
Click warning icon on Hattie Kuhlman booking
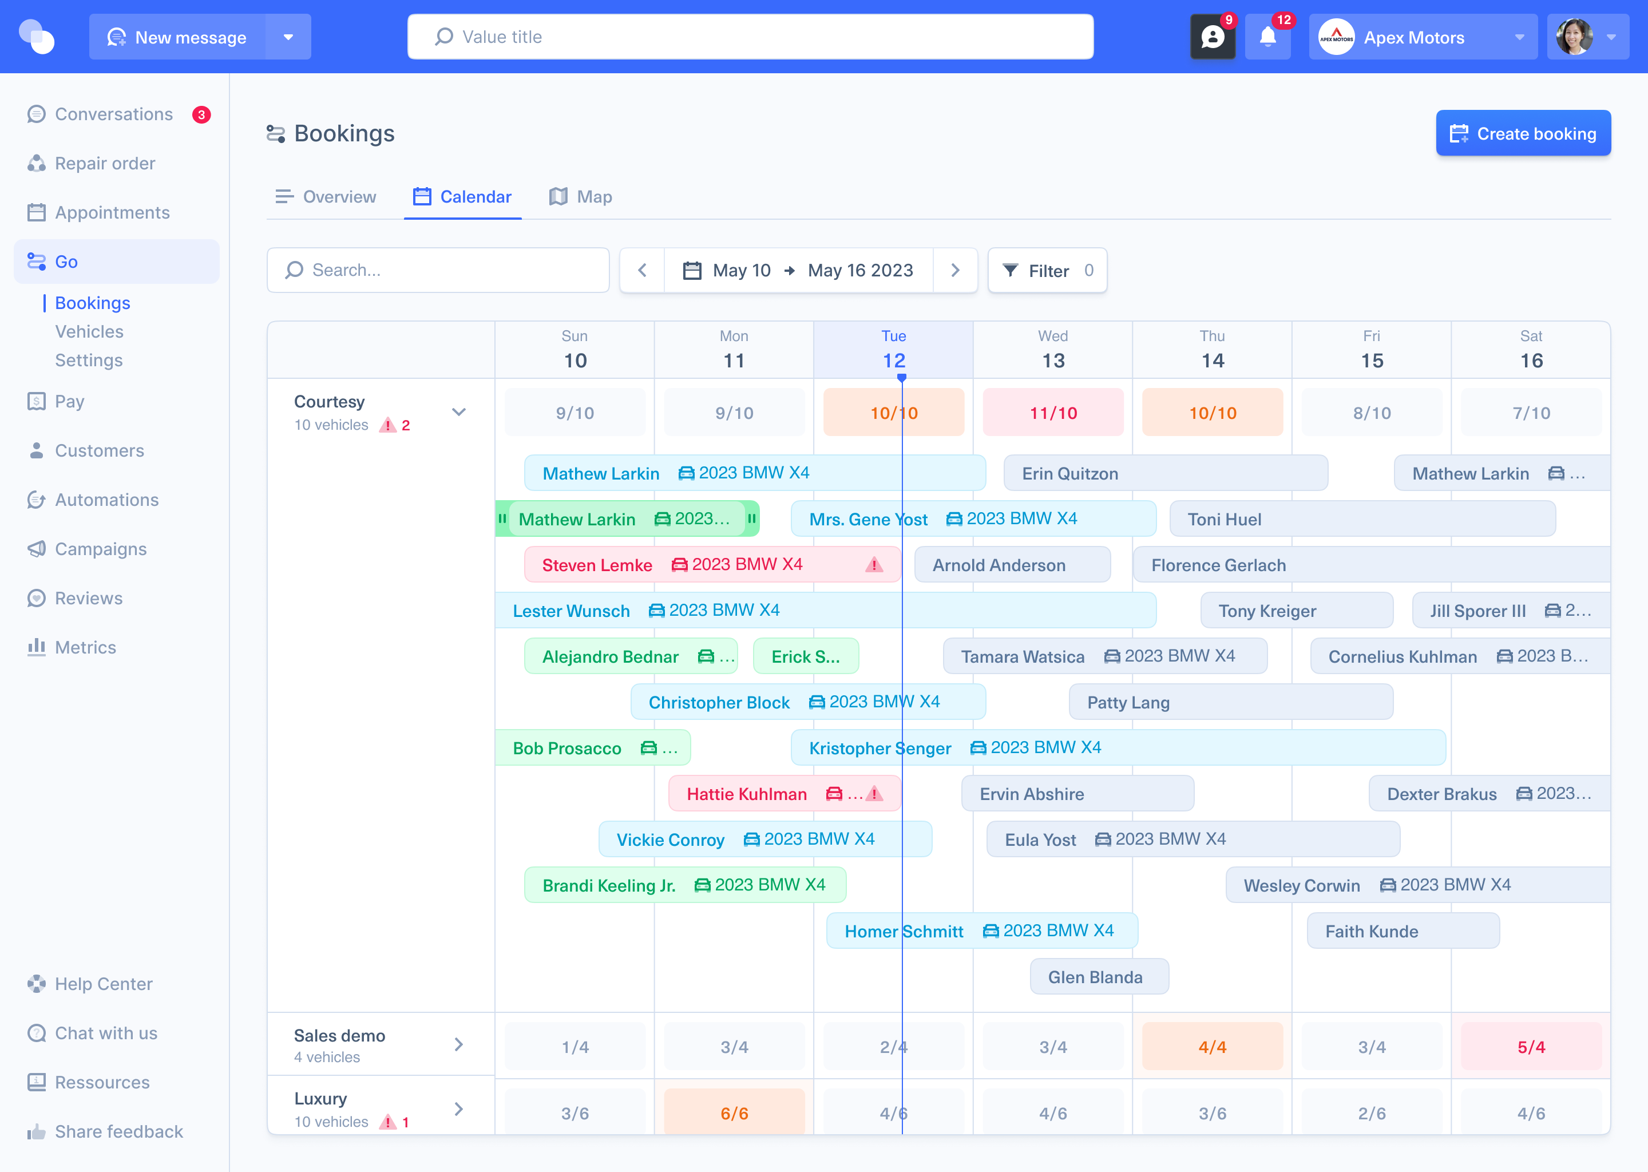(x=874, y=794)
